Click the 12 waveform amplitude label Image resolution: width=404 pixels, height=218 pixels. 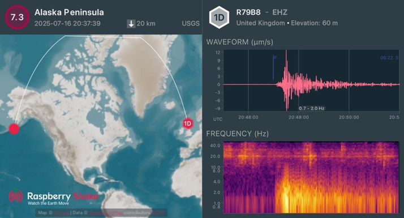[x=218, y=52]
